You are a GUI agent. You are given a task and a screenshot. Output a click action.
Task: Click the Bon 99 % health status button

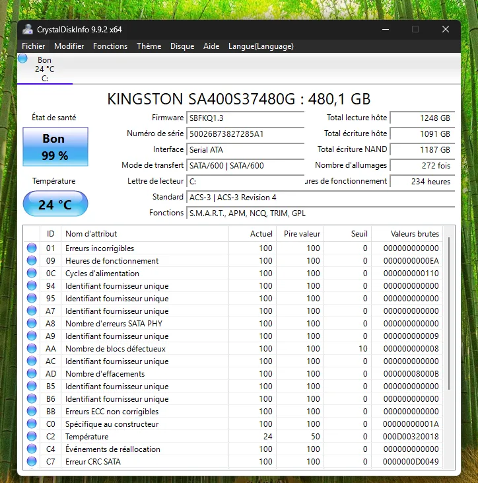(55, 147)
